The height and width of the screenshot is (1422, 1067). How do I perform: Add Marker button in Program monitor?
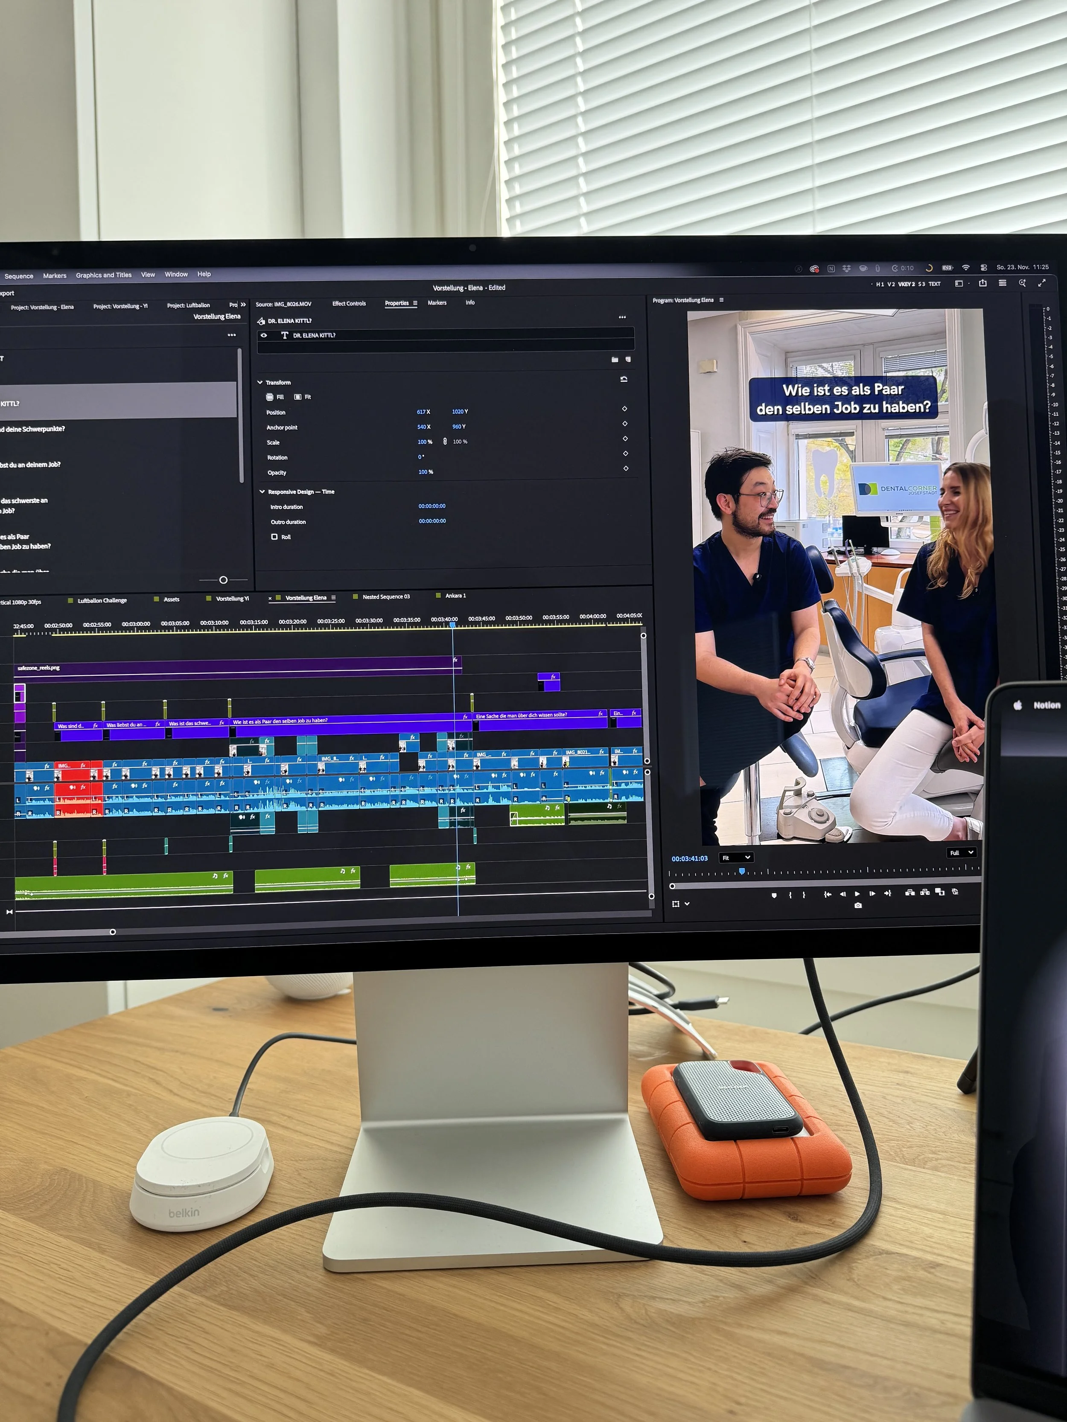774,895
